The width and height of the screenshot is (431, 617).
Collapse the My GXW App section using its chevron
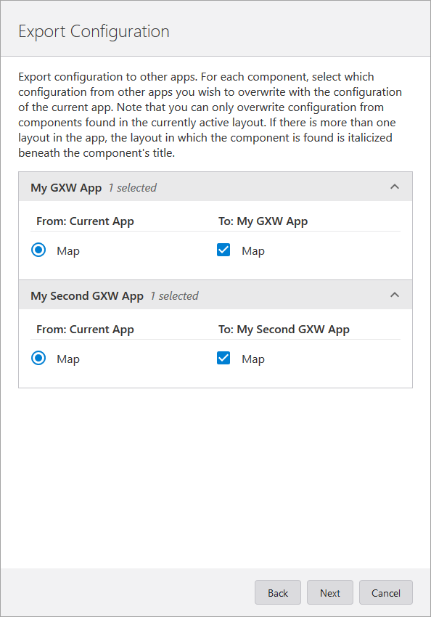click(395, 187)
